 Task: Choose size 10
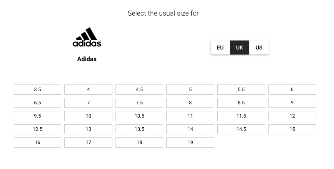[x=89, y=116]
